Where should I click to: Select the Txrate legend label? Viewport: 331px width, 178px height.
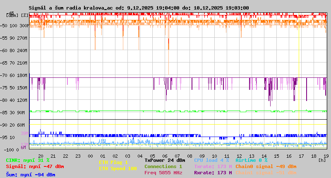213,166
